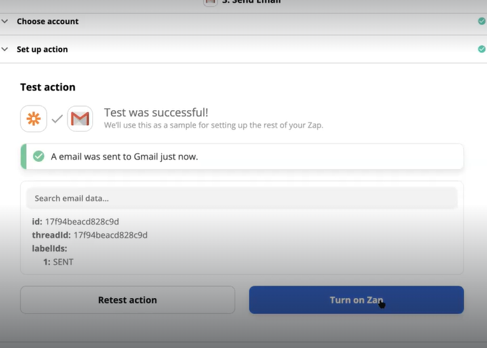Select the threadId value row
Image resolution: width=487 pixels, height=348 pixels.
pyautogui.click(x=90, y=235)
